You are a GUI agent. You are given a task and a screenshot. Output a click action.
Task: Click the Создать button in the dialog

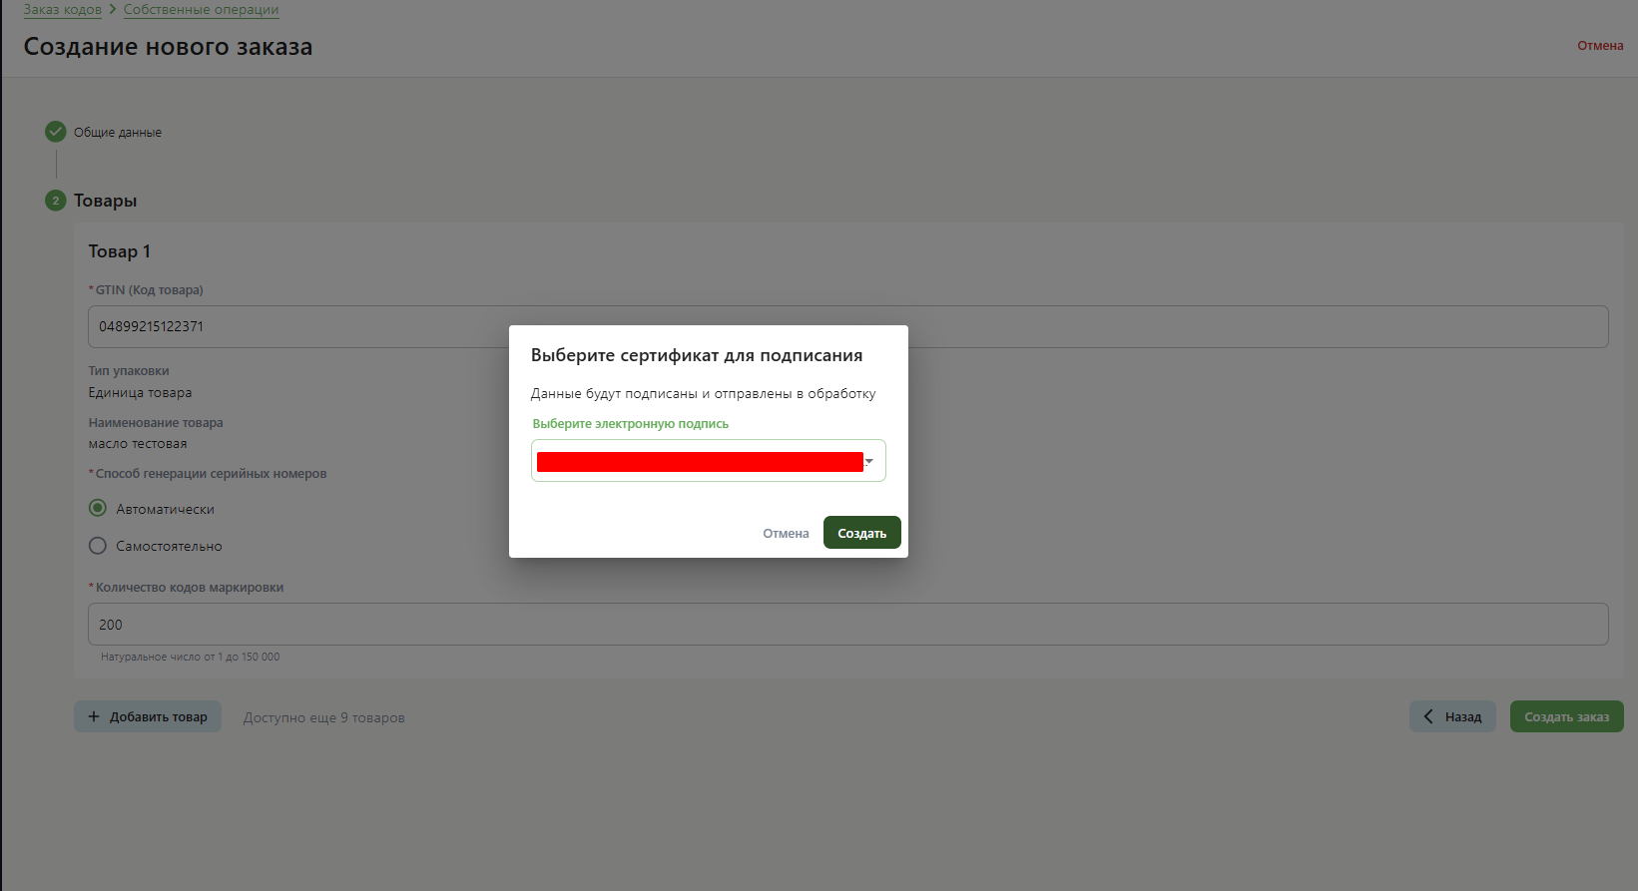click(x=861, y=533)
